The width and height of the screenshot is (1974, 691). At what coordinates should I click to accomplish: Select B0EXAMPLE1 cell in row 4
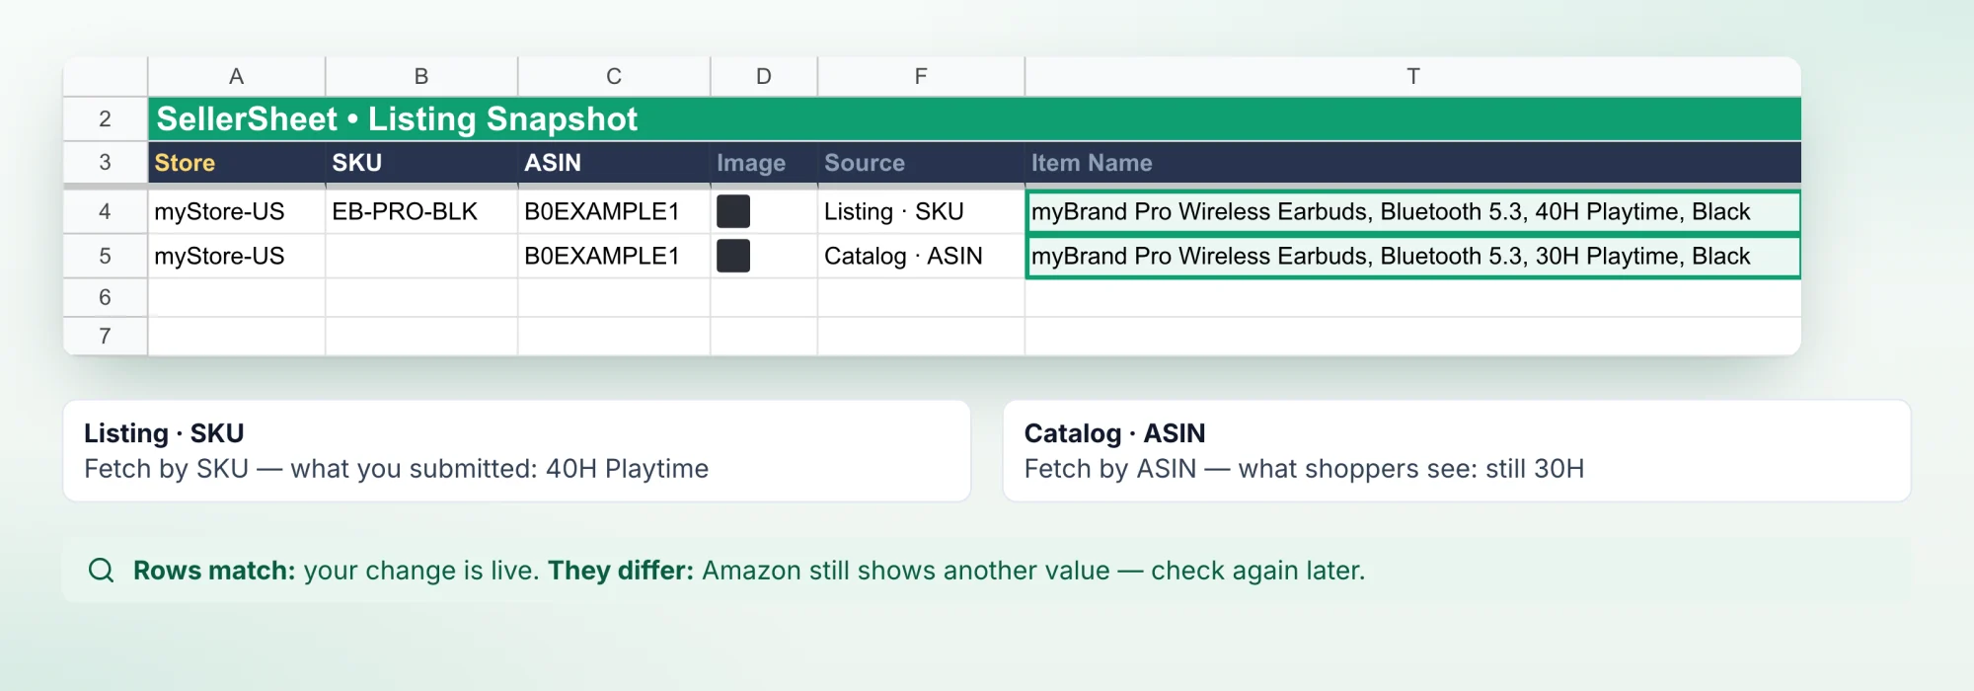(x=614, y=211)
